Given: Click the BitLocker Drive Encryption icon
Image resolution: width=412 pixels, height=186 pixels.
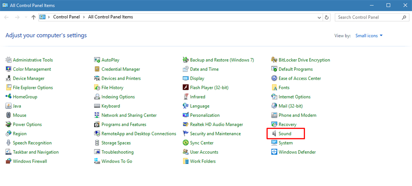Looking at the screenshot, I should (x=274, y=60).
